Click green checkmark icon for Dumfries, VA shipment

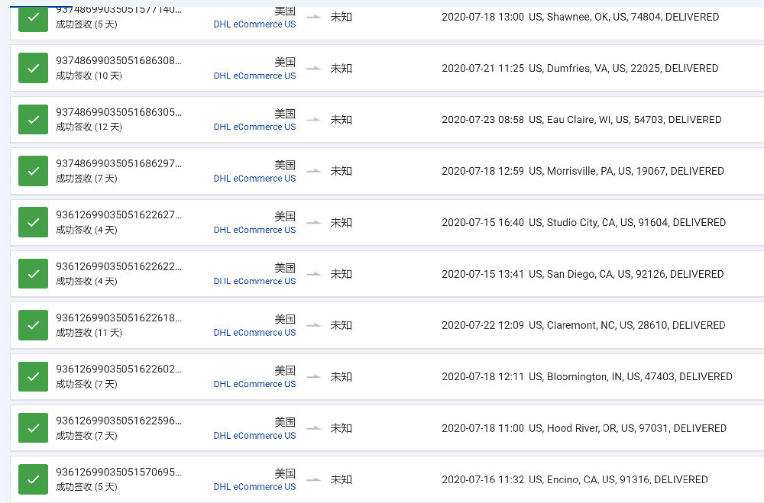(x=33, y=68)
